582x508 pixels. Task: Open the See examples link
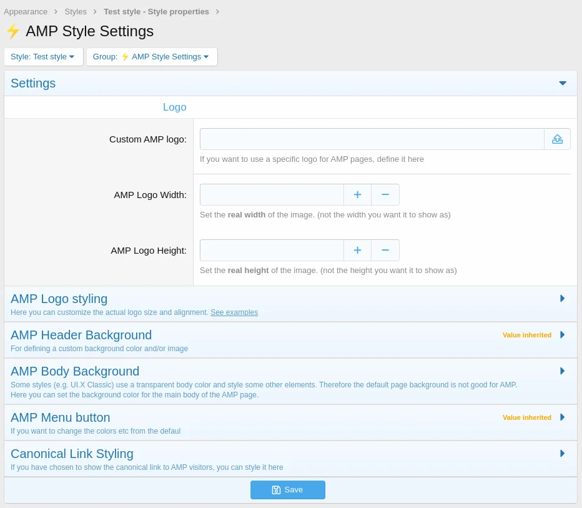234,312
